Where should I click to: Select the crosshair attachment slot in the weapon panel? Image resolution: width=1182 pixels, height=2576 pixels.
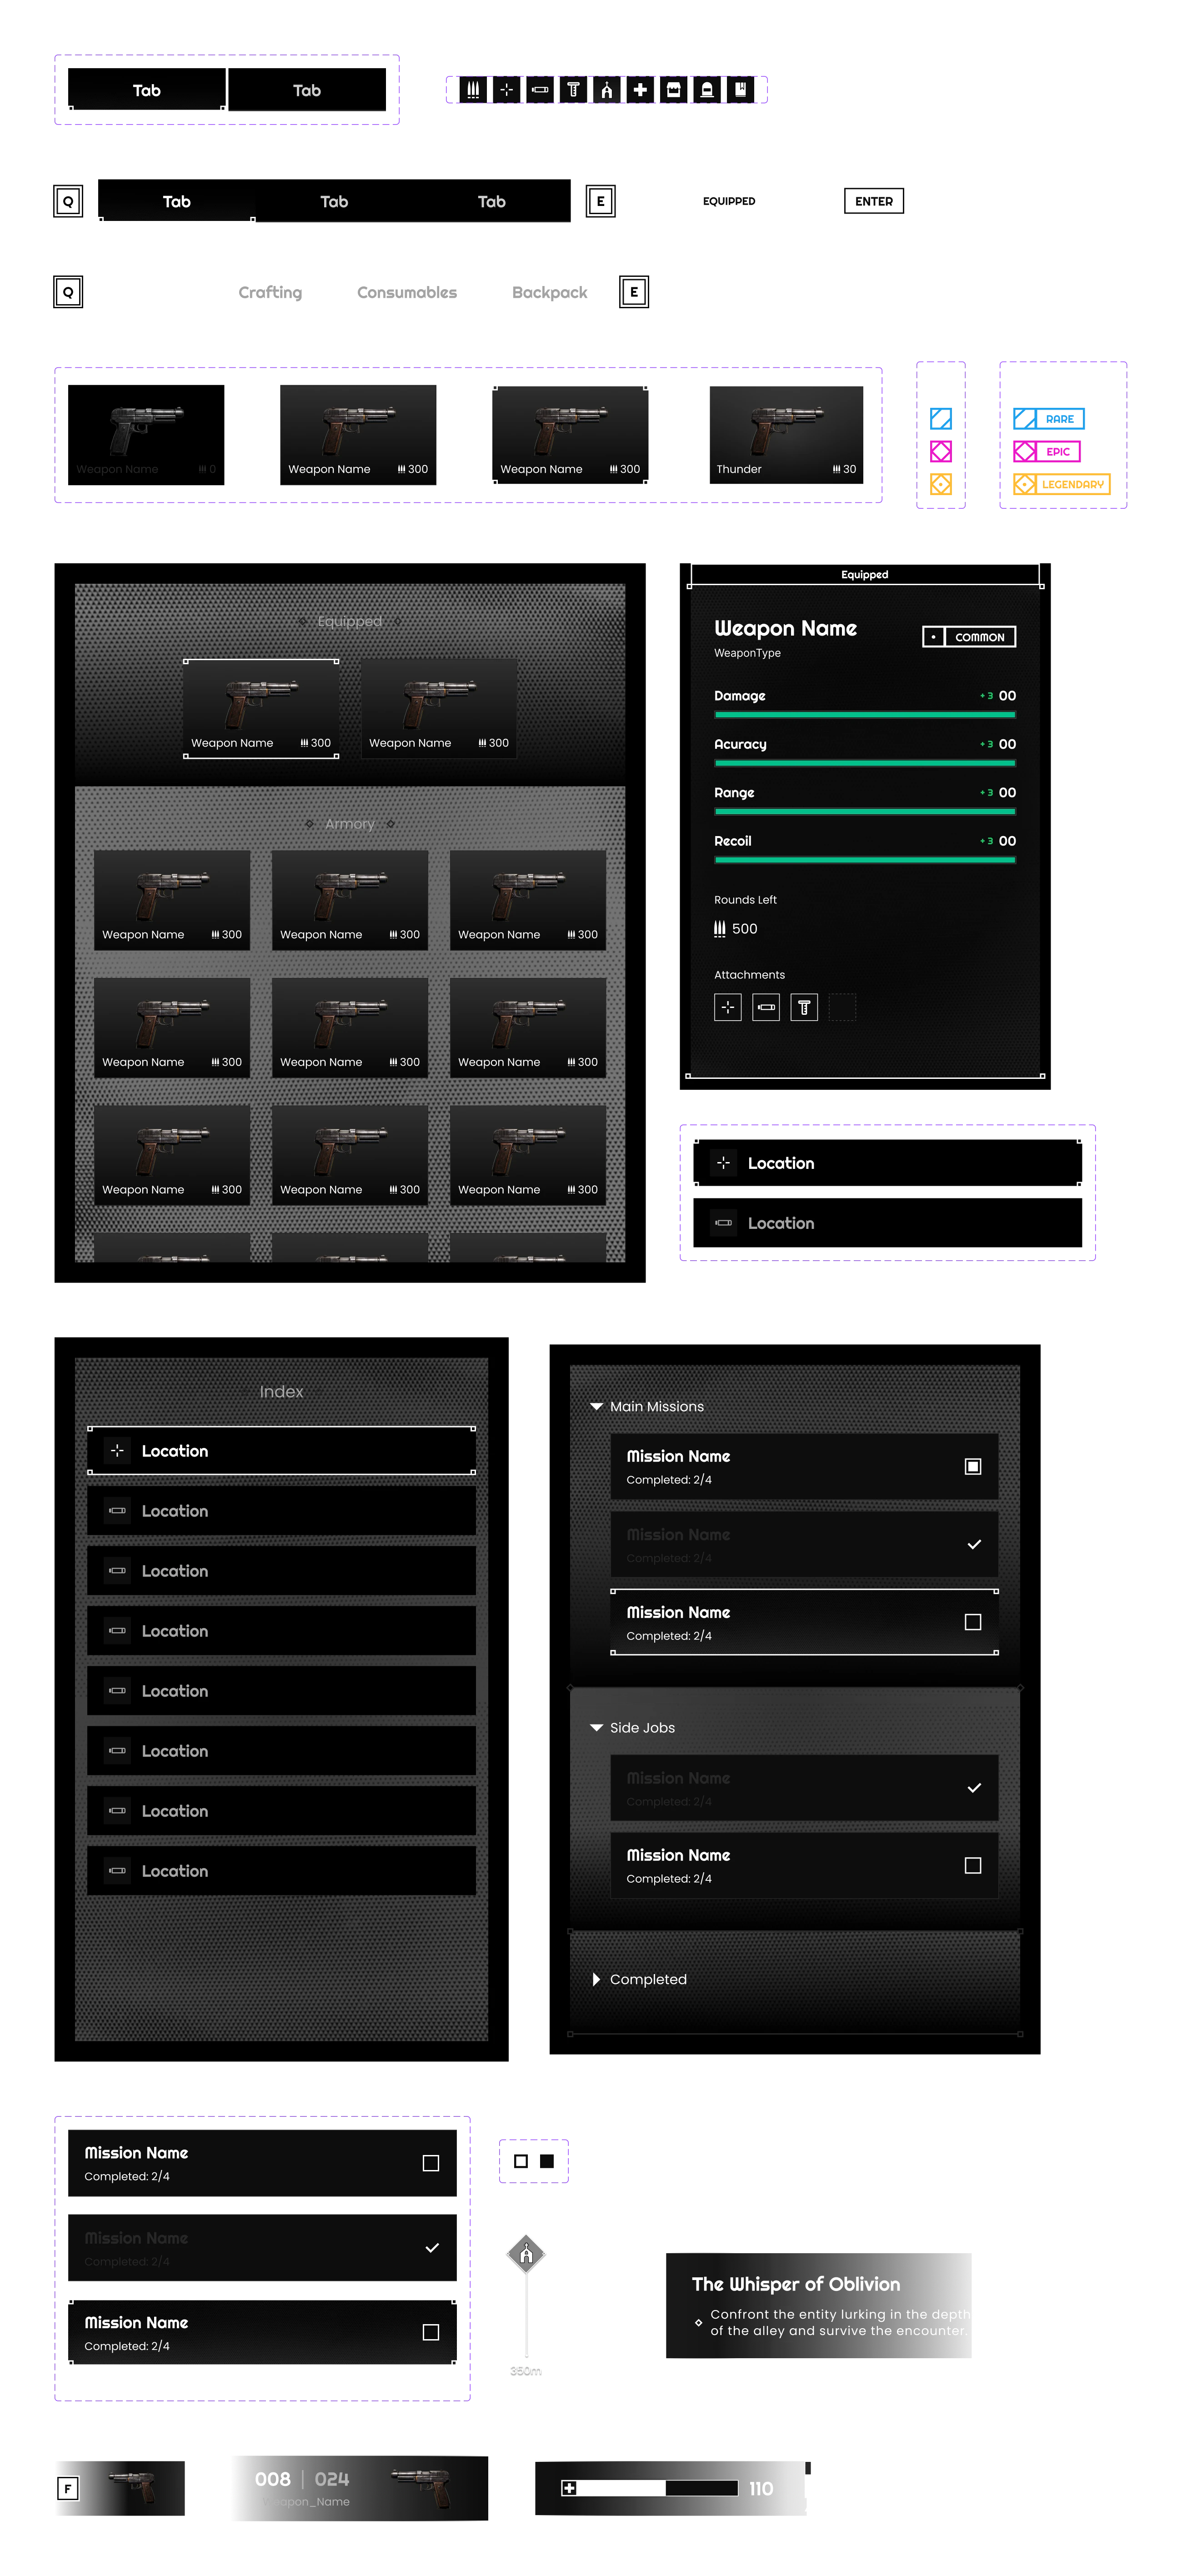click(x=728, y=1007)
